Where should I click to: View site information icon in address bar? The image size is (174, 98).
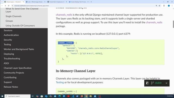(13, 6)
